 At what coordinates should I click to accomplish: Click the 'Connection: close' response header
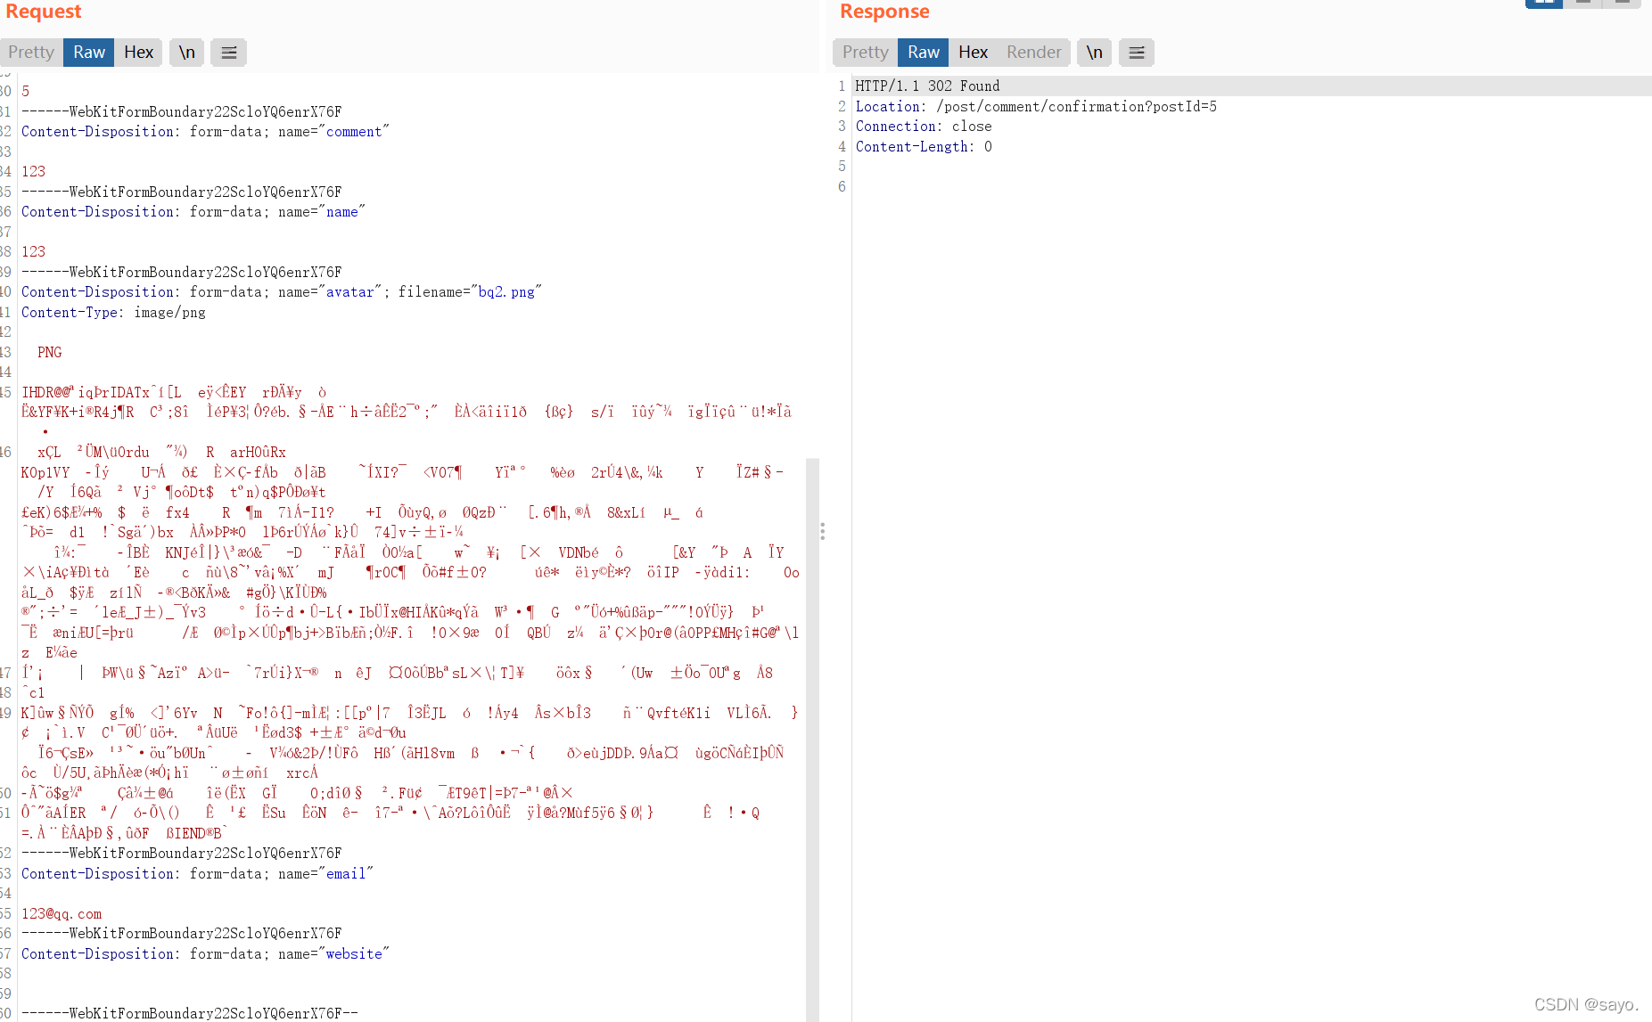(x=924, y=127)
